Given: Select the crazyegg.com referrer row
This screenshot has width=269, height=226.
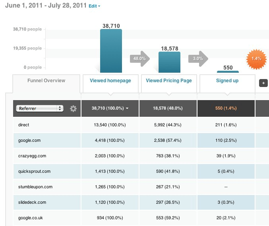Looking at the screenshot, I should tap(141, 156).
